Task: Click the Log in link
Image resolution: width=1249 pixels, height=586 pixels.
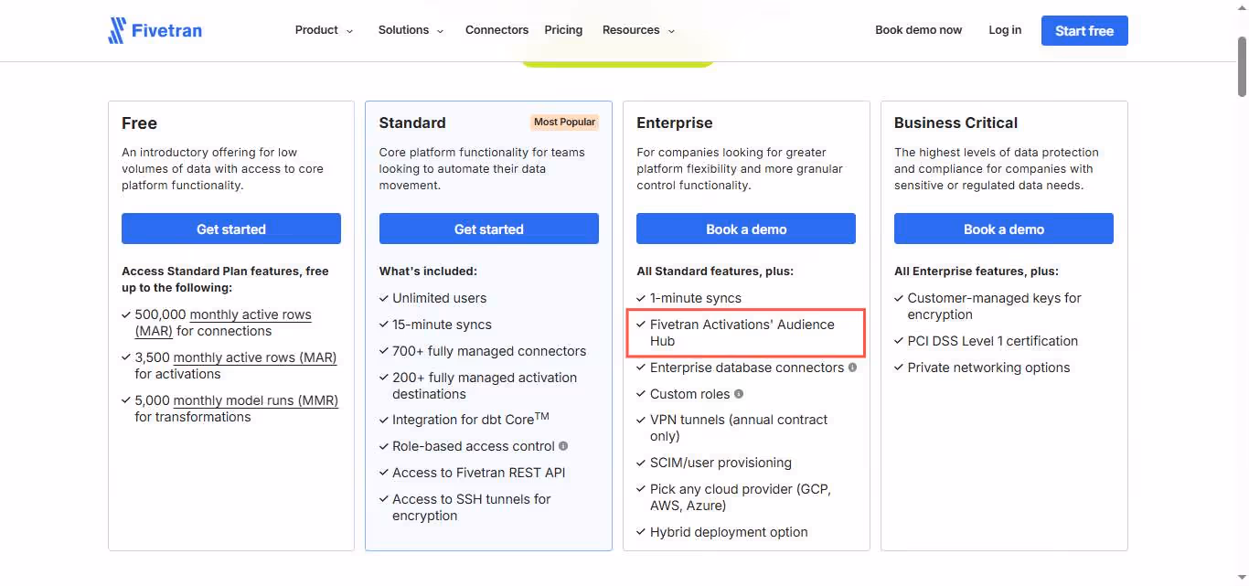Action: pos(1005,30)
